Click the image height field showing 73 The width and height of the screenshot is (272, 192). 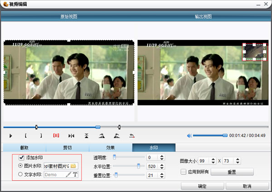229,161
